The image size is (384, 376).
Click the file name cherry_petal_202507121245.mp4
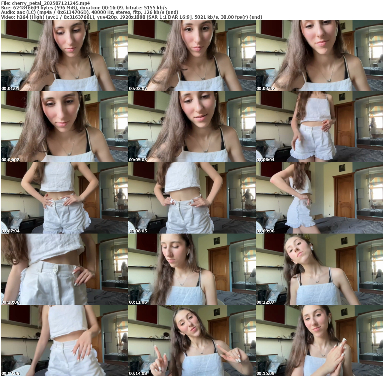51,3
